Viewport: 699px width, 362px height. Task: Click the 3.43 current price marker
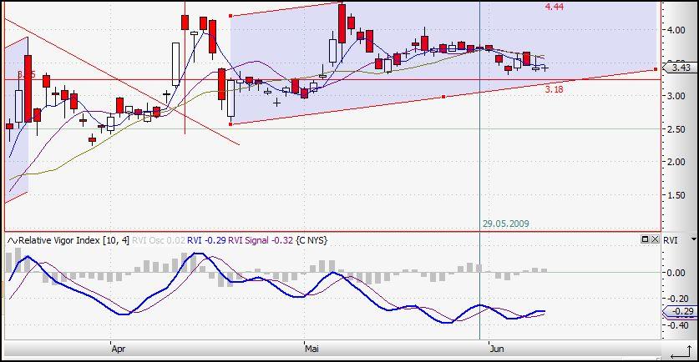[x=681, y=68]
